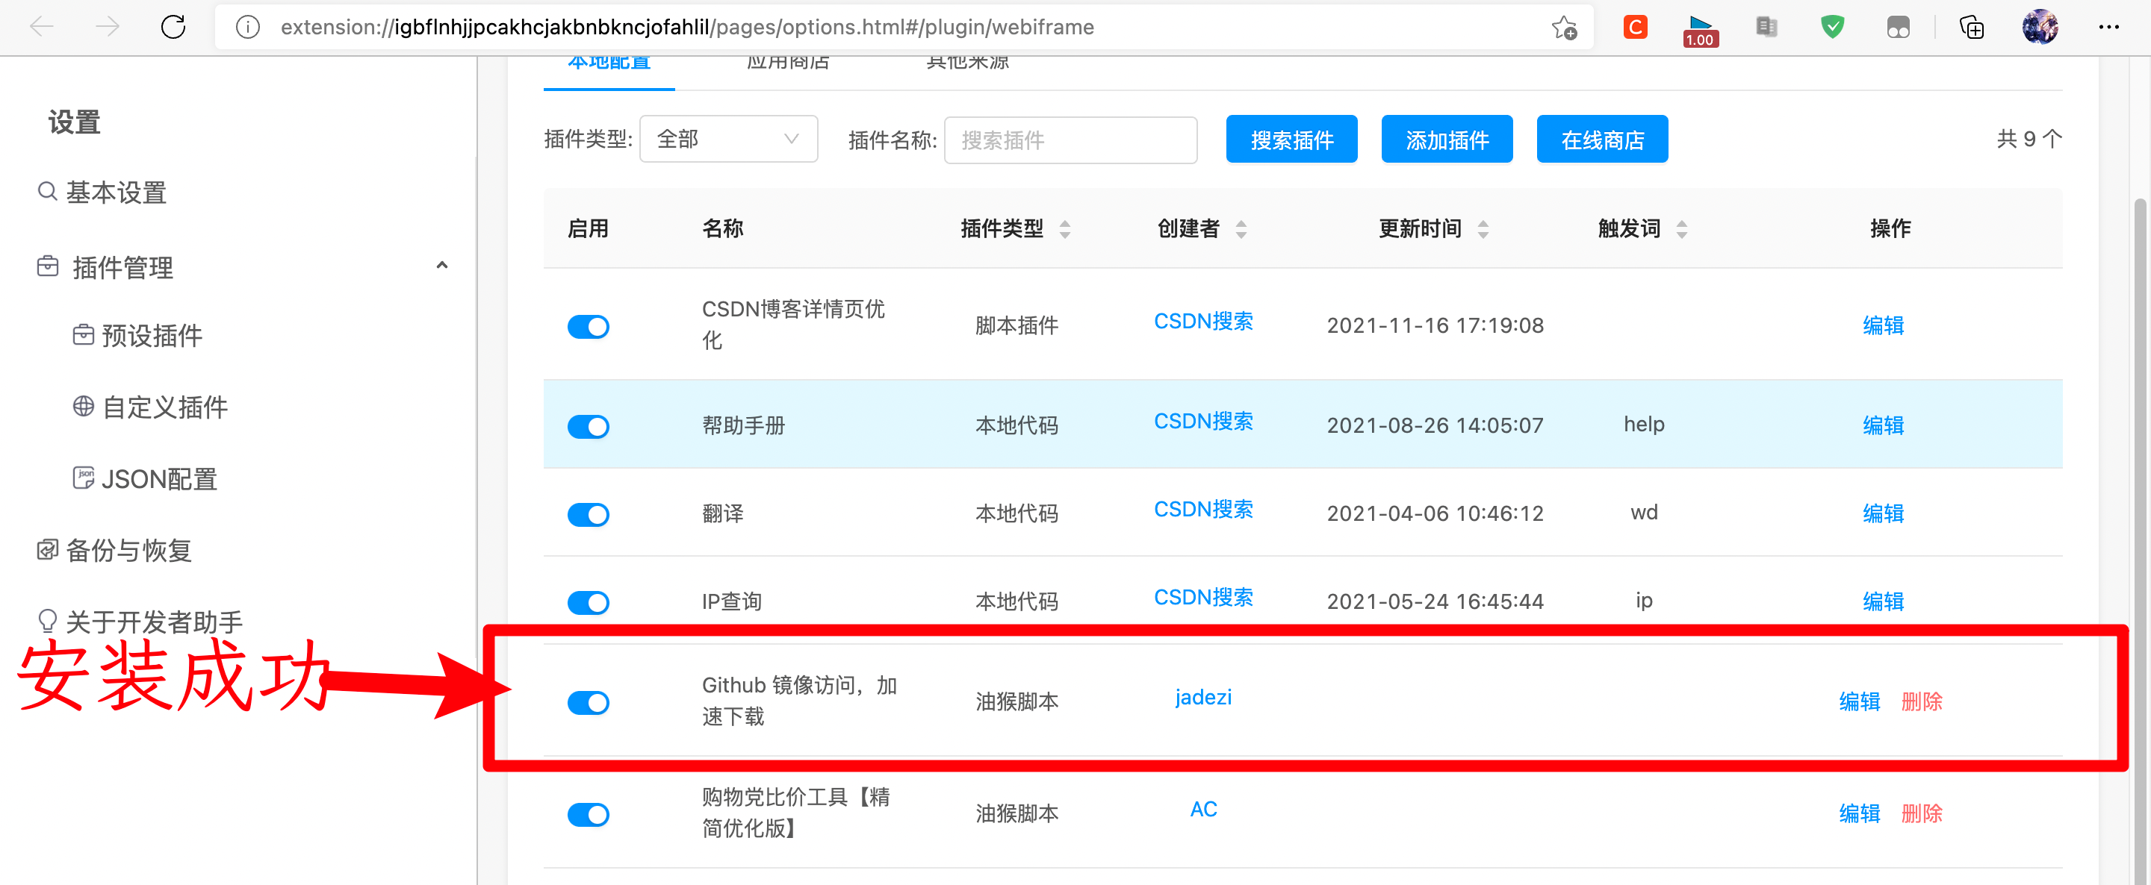Open the CSDN extension icon in toolbar
The width and height of the screenshot is (2151, 885).
[x=1634, y=27]
